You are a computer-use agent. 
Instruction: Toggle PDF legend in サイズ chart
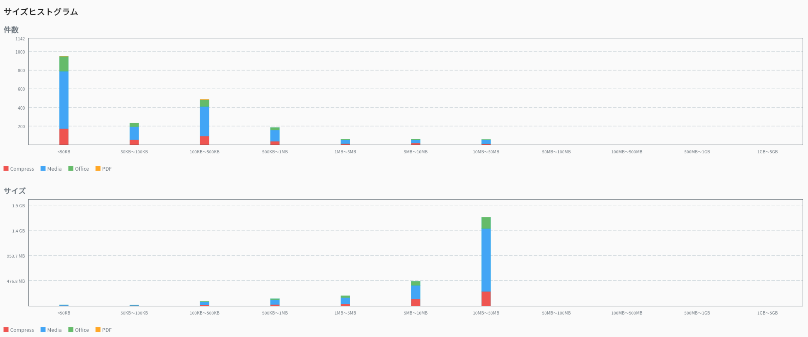click(103, 330)
